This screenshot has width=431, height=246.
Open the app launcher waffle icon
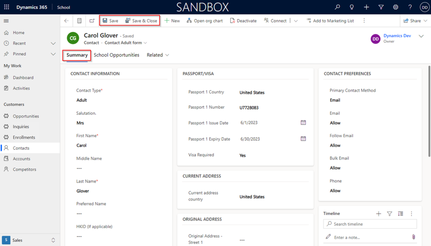click(6, 7)
